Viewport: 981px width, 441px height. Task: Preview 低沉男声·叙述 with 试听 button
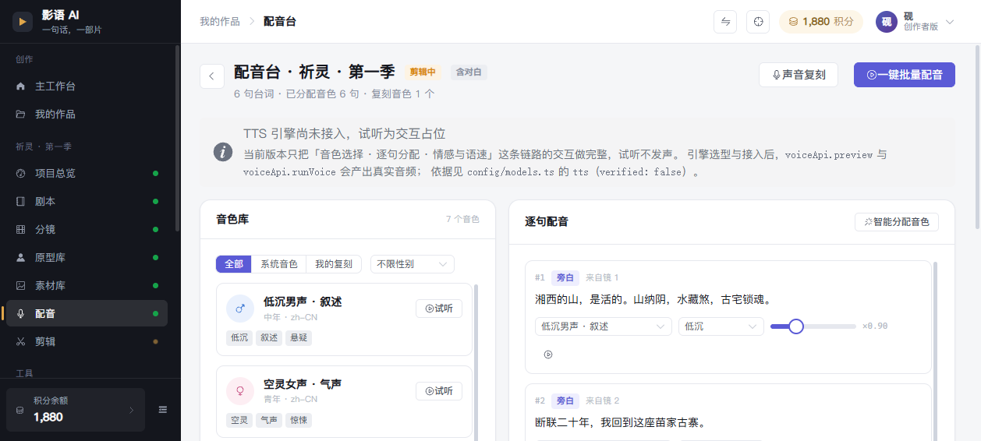(439, 309)
